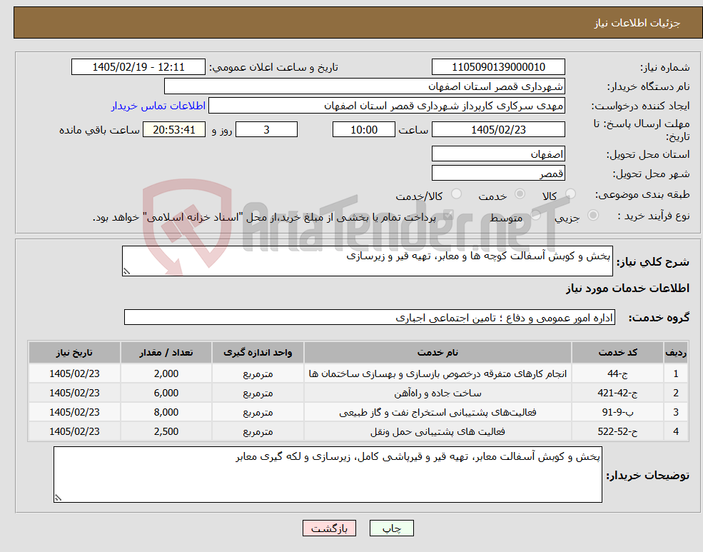Image resolution: width=703 pixels, height=552 pixels.
Task: Select the خدمت radio button
Action: [520, 194]
